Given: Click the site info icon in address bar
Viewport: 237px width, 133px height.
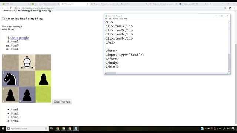Looking at the screenshot, I should (x=16, y=8).
